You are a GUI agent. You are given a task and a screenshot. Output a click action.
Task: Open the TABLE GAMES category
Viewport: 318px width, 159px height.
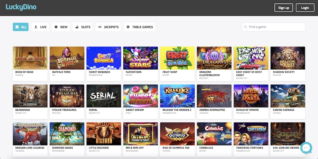(x=140, y=27)
